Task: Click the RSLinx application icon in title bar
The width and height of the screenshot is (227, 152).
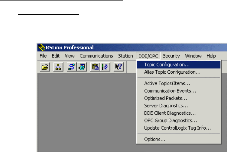Action: (x=42, y=47)
